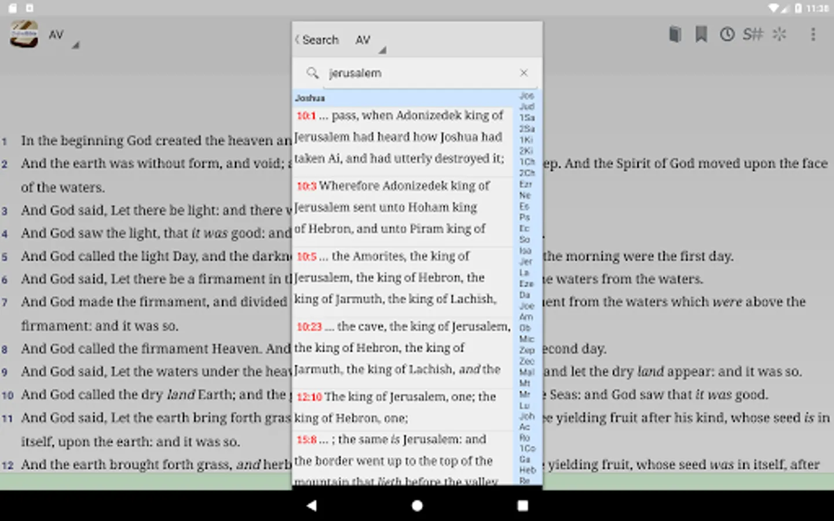Viewport: 834px width, 521px height.
Task: Open AV version dropdown in main toolbar
Action: tap(63, 37)
